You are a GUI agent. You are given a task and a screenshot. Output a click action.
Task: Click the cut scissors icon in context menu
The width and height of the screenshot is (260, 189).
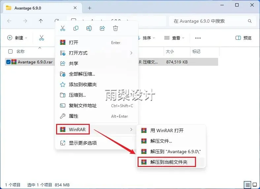(x=63, y=28)
